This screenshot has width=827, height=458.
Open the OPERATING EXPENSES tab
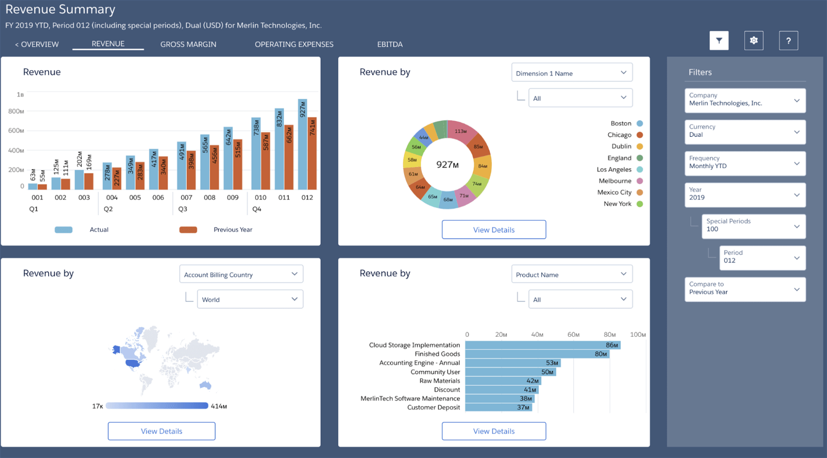click(x=294, y=44)
